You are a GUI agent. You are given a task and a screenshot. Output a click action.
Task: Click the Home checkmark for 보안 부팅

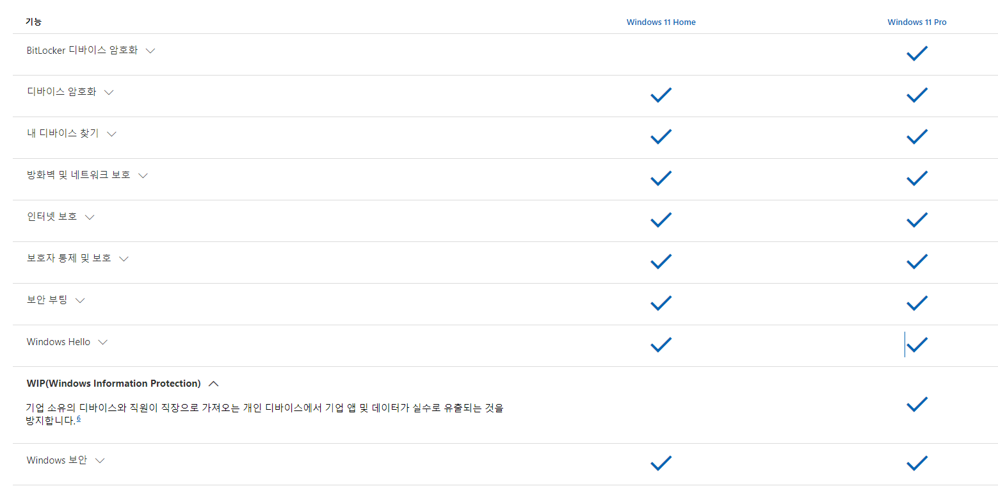click(661, 303)
